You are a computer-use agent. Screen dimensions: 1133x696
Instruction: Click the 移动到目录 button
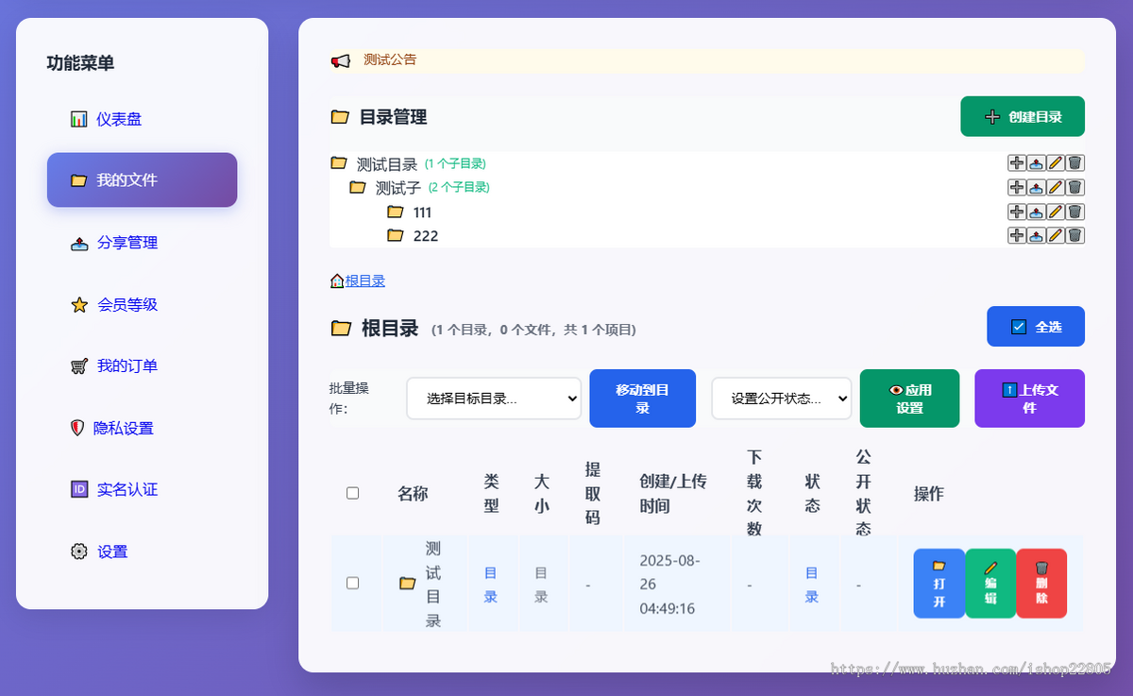[642, 399]
